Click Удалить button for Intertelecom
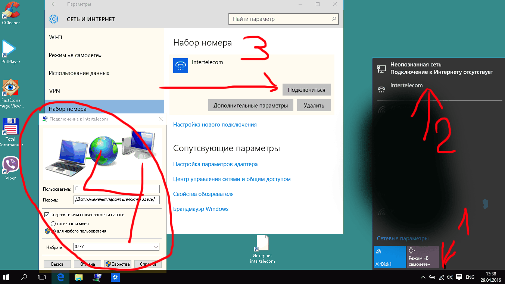The height and width of the screenshot is (284, 505). [x=314, y=105]
